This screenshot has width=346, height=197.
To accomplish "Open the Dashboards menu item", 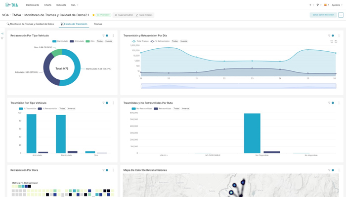I will click(x=33, y=5).
